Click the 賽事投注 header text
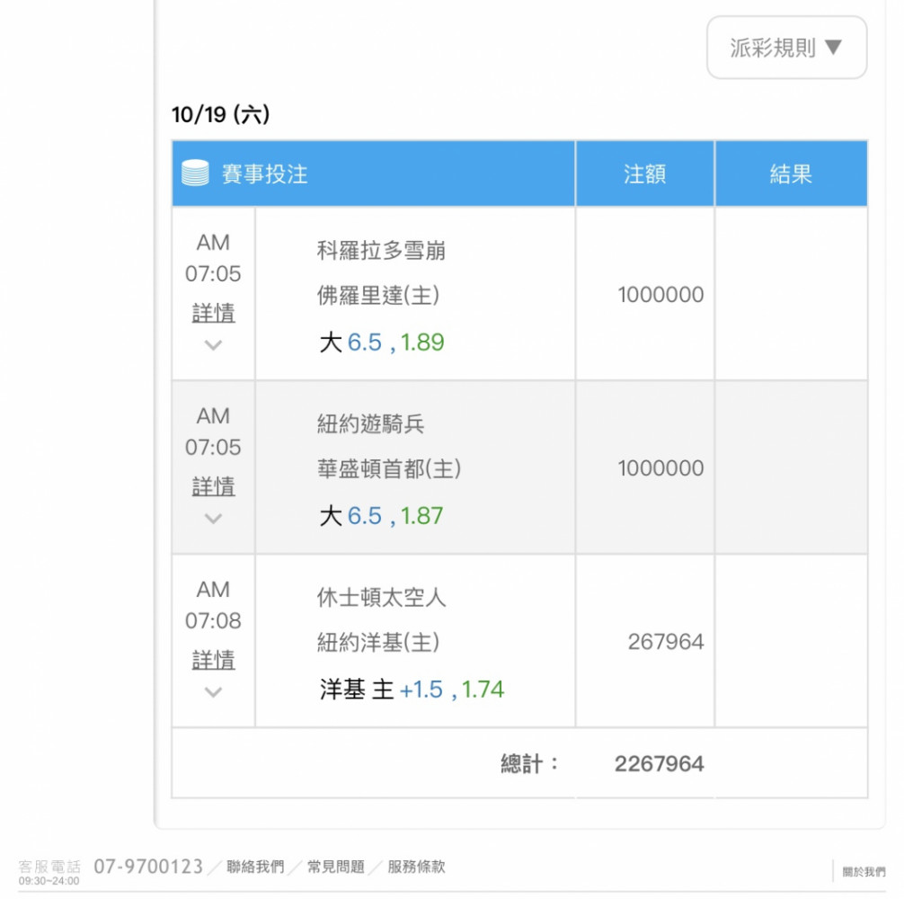This screenshot has width=904, height=899. click(264, 174)
